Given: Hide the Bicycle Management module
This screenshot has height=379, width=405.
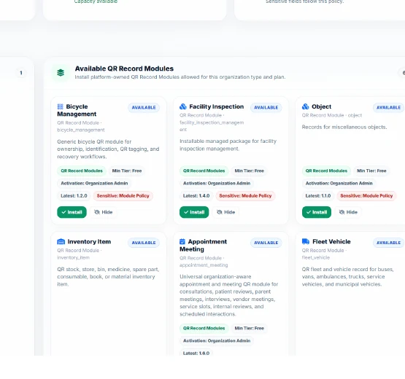Looking at the screenshot, I should point(104,212).
